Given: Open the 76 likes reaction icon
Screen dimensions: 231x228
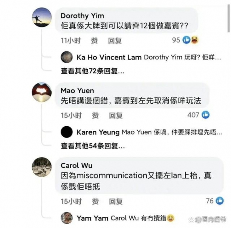Looking at the screenshot, I should [x=220, y=201].
